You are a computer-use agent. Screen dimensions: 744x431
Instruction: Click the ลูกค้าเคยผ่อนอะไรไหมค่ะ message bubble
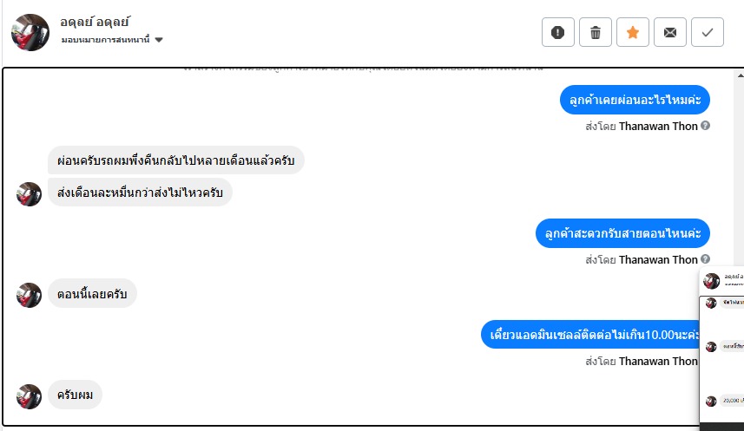click(635, 101)
